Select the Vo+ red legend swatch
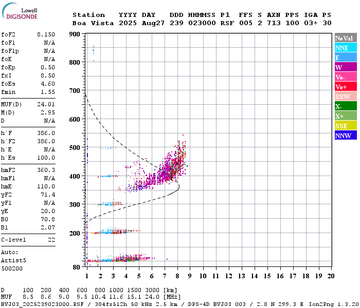This screenshot has width=360, height=308. (346, 87)
